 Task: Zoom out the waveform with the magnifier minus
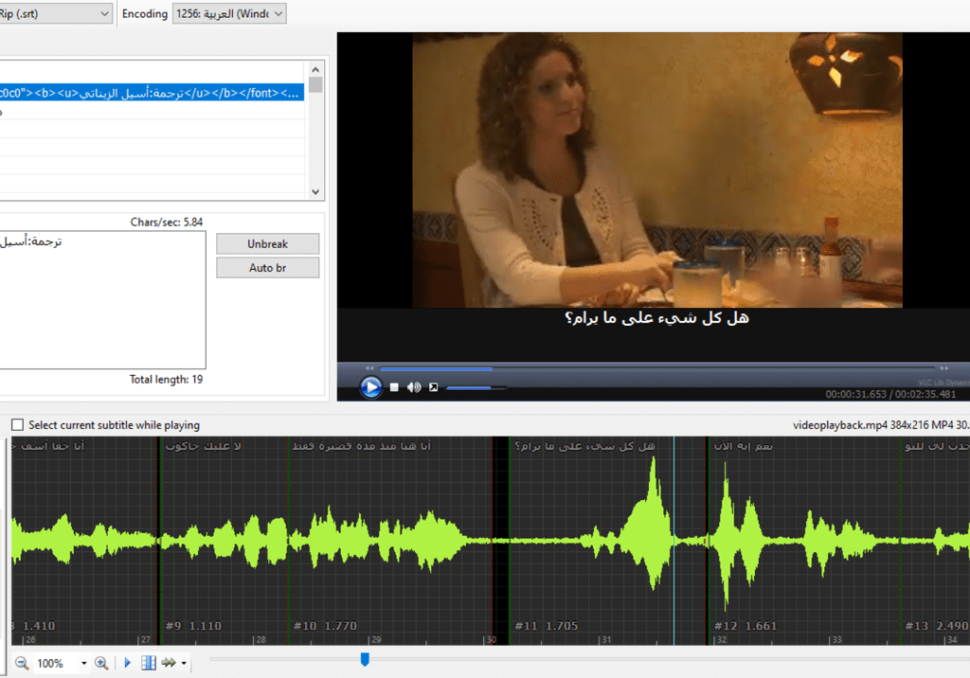22,663
